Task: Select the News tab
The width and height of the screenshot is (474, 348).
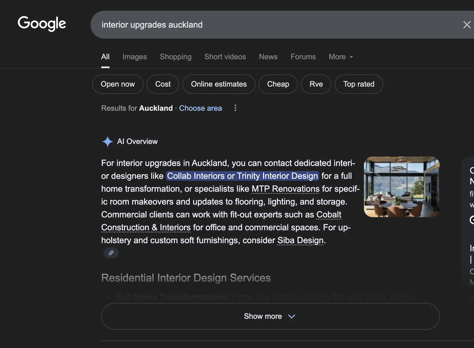Action: pyautogui.click(x=268, y=57)
